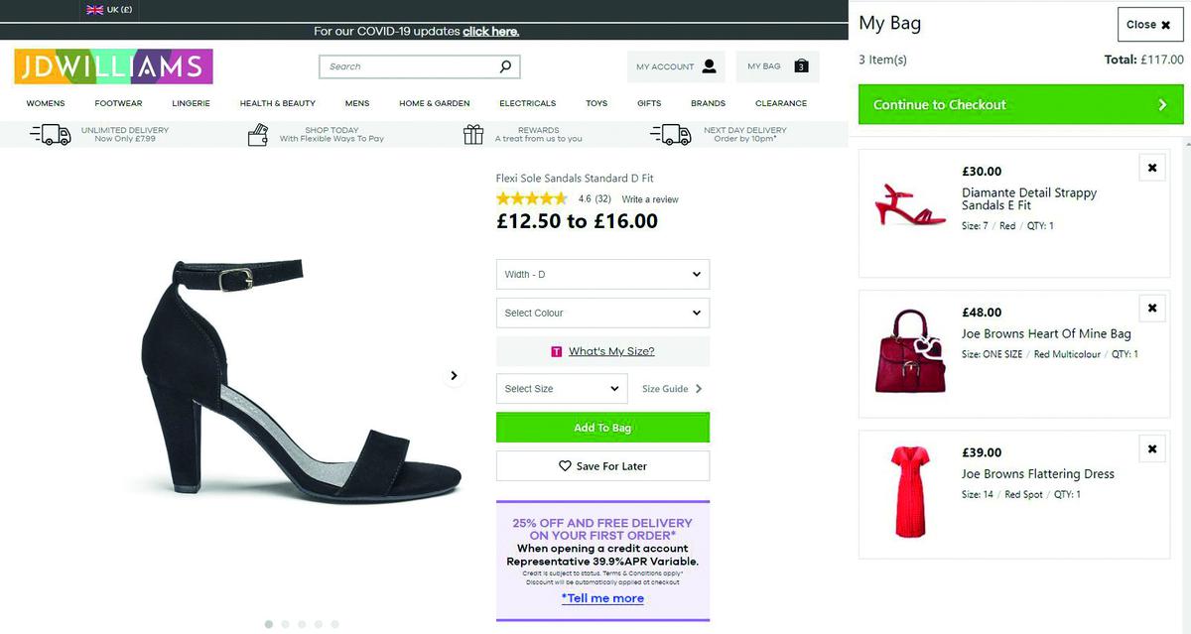
Task: Expand the Width - D dropdown
Action: point(602,274)
